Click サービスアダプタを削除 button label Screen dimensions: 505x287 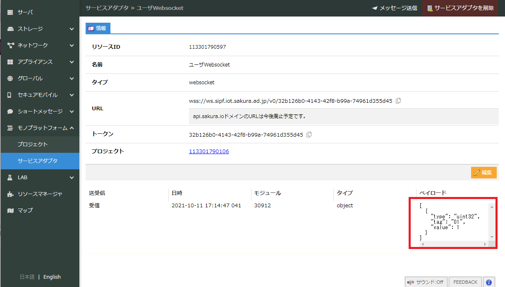[x=464, y=8]
